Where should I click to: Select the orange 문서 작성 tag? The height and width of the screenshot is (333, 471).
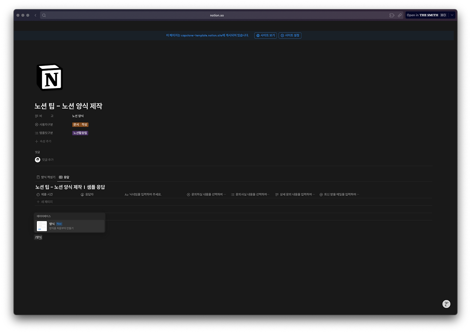coord(80,125)
